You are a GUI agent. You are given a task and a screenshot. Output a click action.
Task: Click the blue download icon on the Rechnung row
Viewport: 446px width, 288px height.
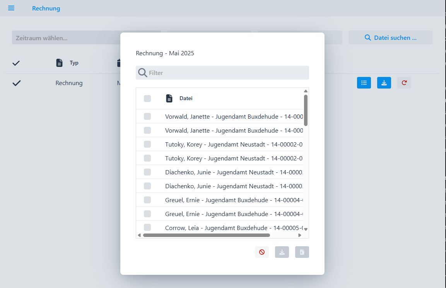pyautogui.click(x=384, y=83)
